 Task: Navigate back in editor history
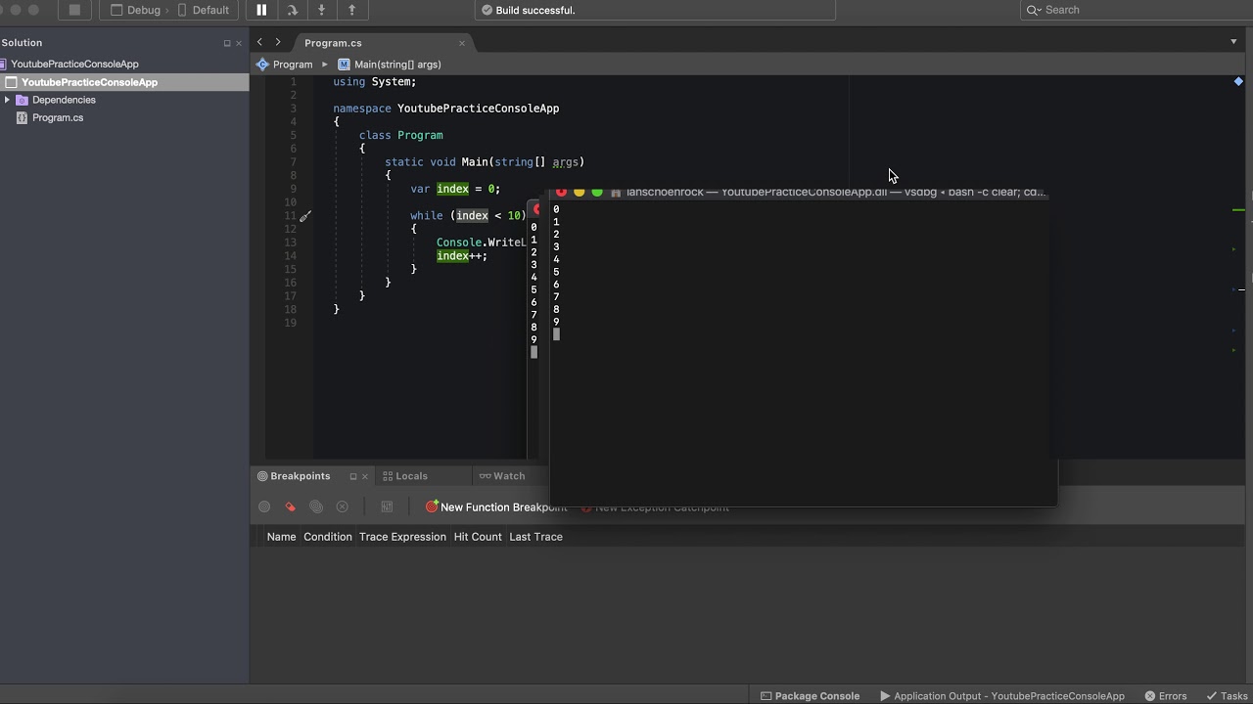(259, 42)
